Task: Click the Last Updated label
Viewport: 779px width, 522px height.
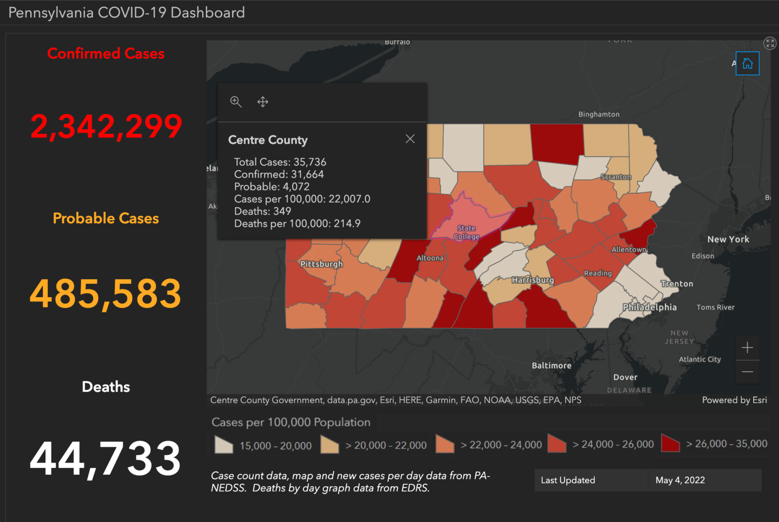Action: (x=568, y=480)
